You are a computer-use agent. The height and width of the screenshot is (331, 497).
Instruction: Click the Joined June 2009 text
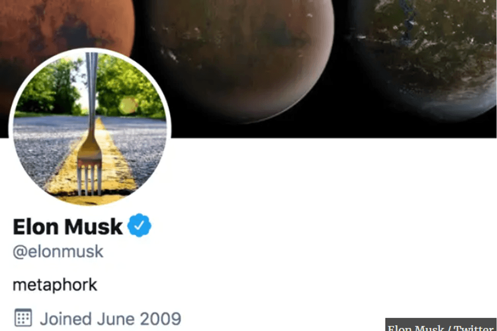click(111, 319)
